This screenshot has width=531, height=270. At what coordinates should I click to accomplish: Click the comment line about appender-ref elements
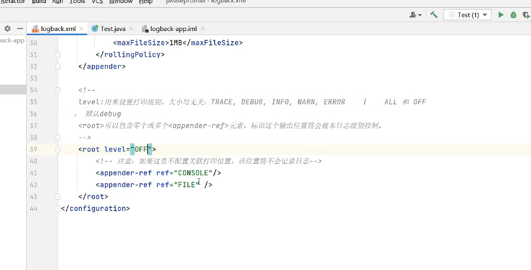[x=230, y=126]
